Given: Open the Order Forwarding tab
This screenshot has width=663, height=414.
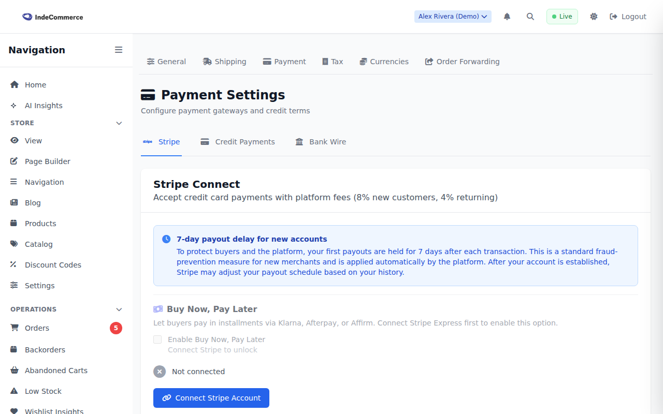Looking at the screenshot, I should click(462, 61).
